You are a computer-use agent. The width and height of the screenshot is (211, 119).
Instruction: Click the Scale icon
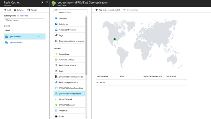56,71
